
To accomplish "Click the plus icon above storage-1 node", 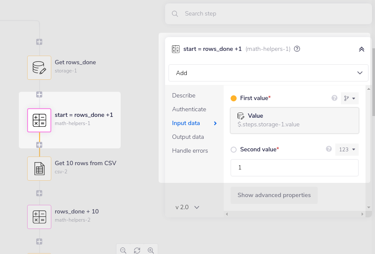I will [39, 42].
